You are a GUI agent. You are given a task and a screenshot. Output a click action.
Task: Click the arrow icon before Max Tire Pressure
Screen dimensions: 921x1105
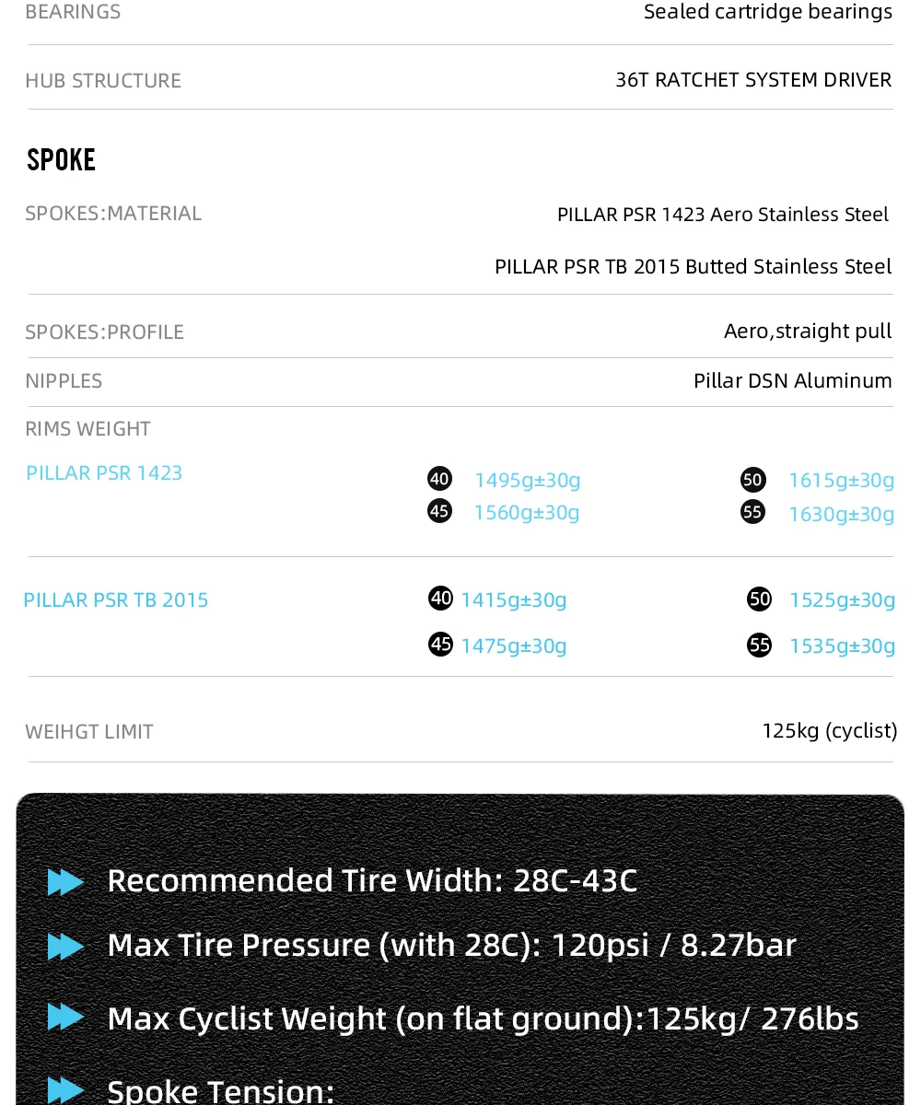(x=65, y=947)
